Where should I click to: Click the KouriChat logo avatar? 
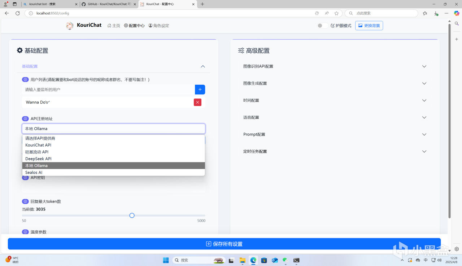pos(70,26)
